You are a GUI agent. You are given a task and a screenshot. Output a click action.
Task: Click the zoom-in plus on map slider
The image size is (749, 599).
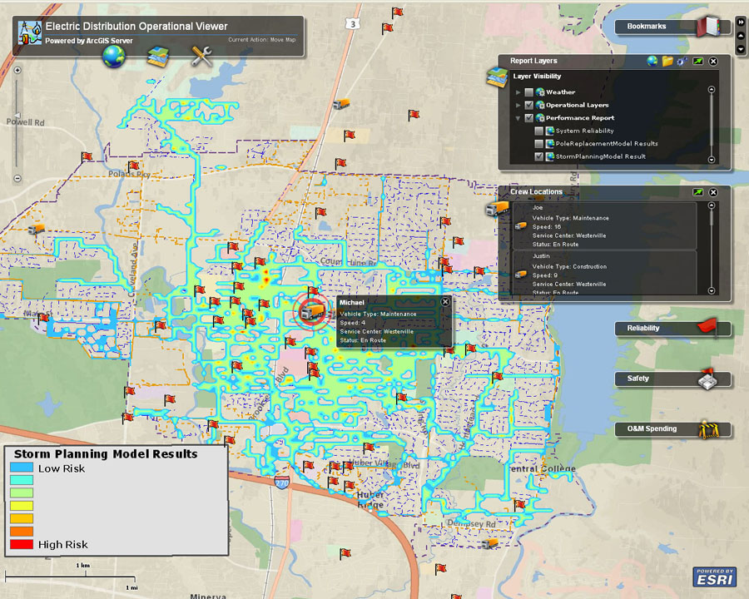coord(17,70)
